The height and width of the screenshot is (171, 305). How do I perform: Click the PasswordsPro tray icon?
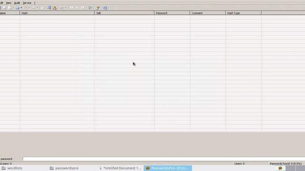[280, 168]
